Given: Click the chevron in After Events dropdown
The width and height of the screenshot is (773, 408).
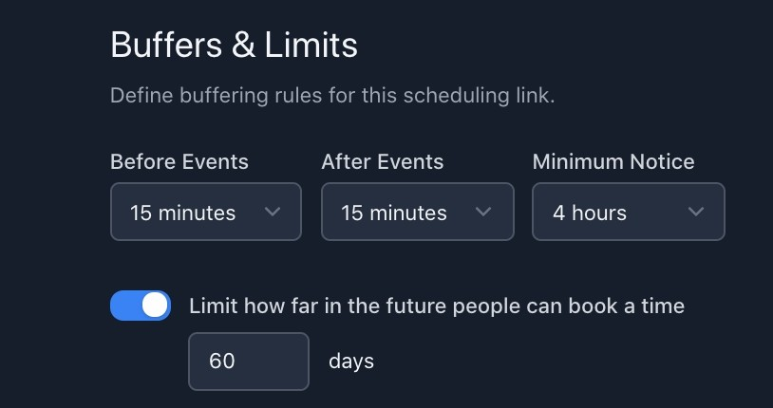Looking at the screenshot, I should tap(483, 212).
